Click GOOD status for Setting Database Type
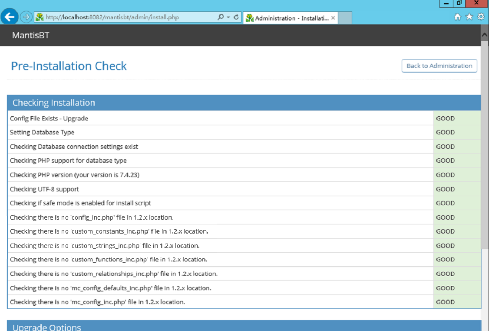 [445, 132]
